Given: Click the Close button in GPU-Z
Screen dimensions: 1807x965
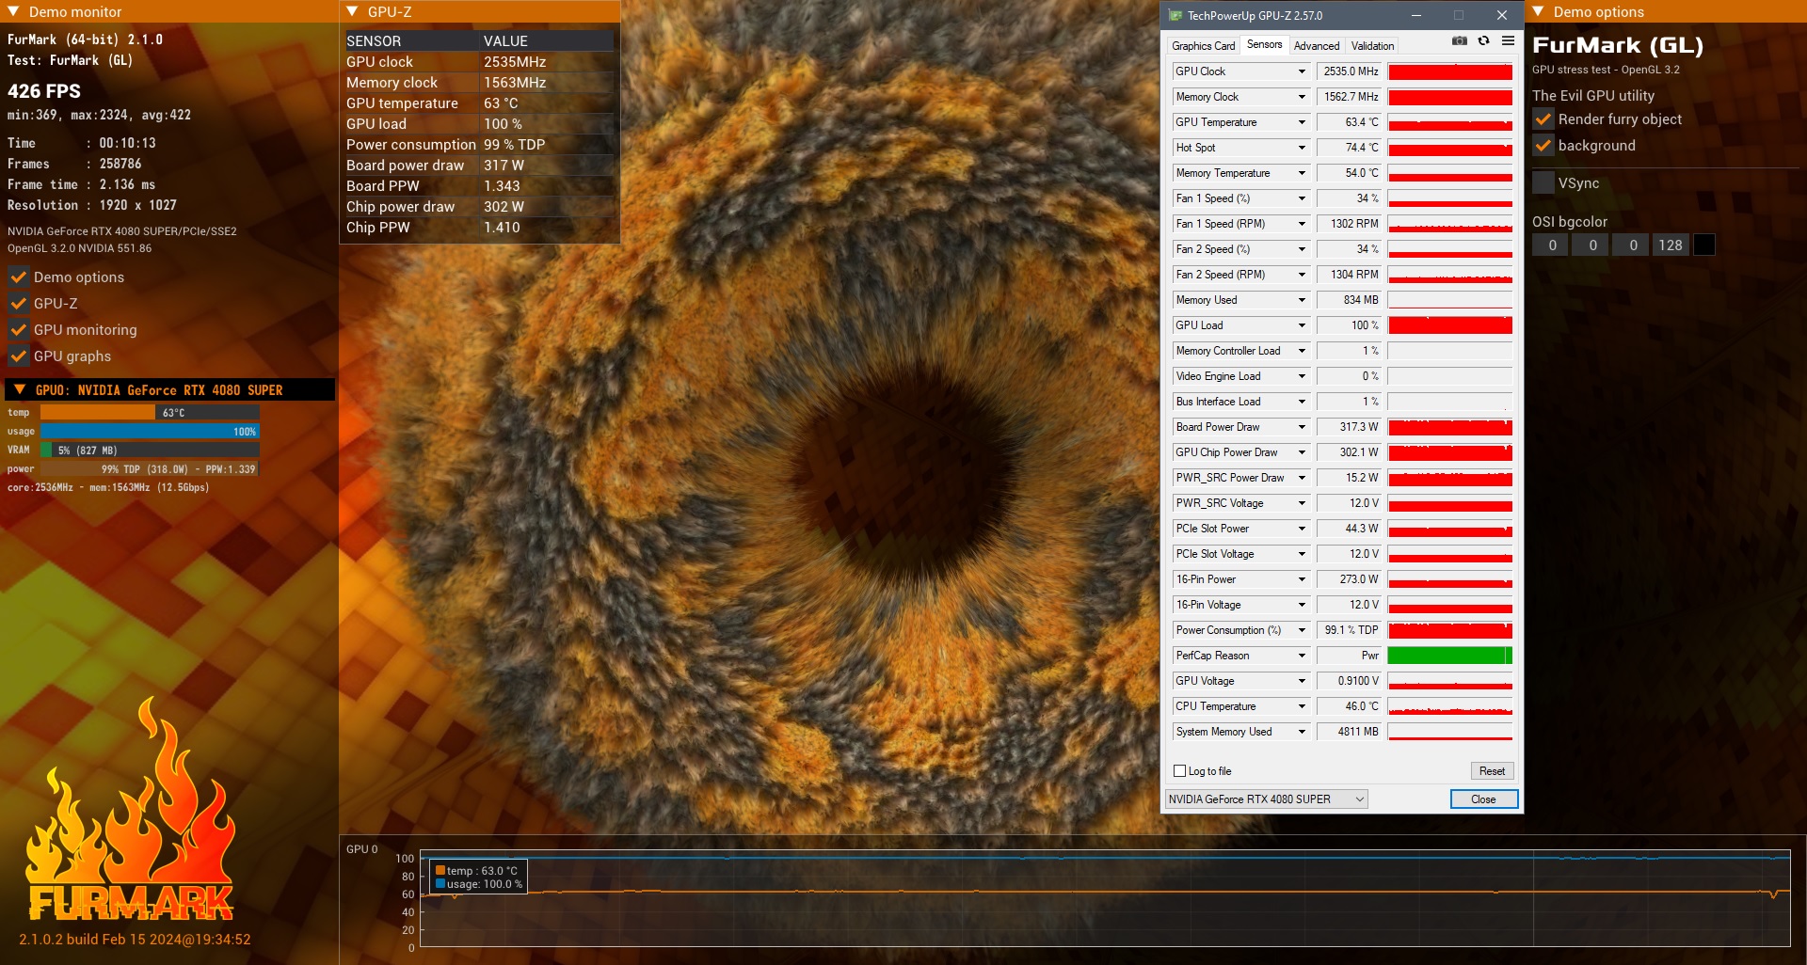Looking at the screenshot, I should point(1483,799).
